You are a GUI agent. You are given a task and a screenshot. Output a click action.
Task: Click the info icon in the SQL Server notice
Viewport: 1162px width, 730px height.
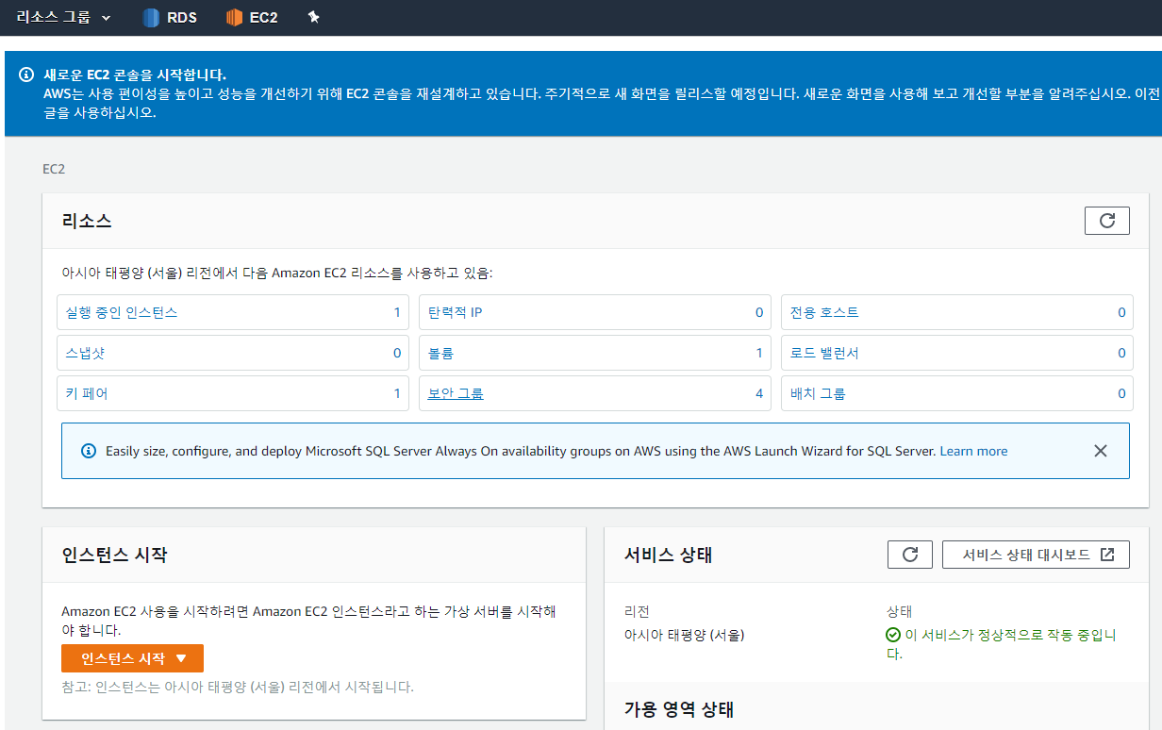click(89, 451)
